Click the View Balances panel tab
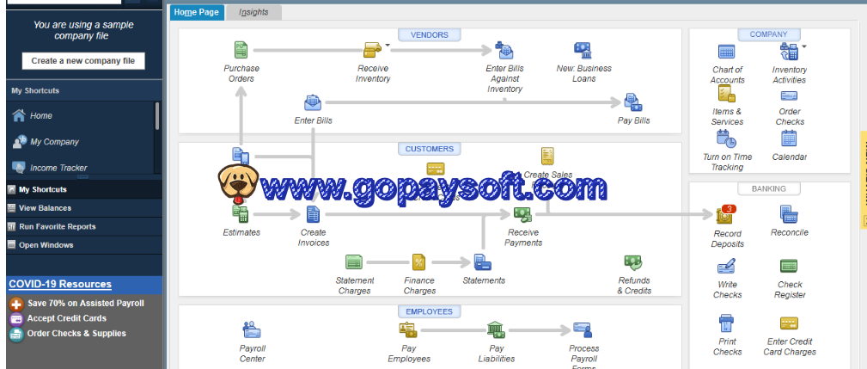The image size is (867, 369). [x=84, y=208]
